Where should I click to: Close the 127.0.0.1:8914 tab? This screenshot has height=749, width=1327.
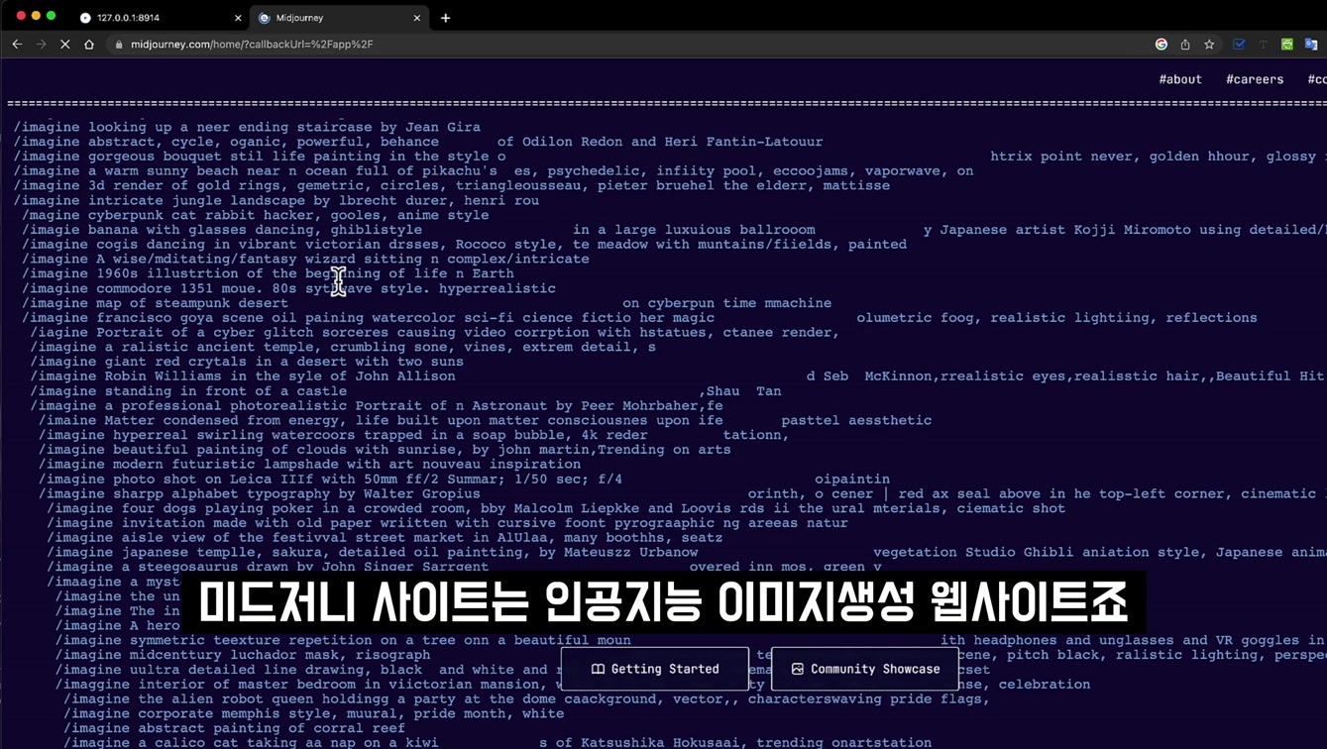click(x=238, y=18)
